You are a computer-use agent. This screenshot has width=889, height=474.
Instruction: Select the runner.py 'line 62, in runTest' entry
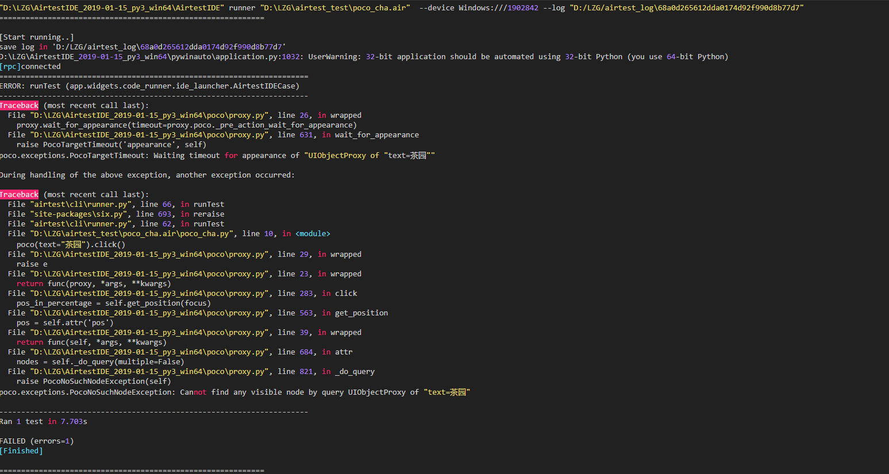pos(116,224)
